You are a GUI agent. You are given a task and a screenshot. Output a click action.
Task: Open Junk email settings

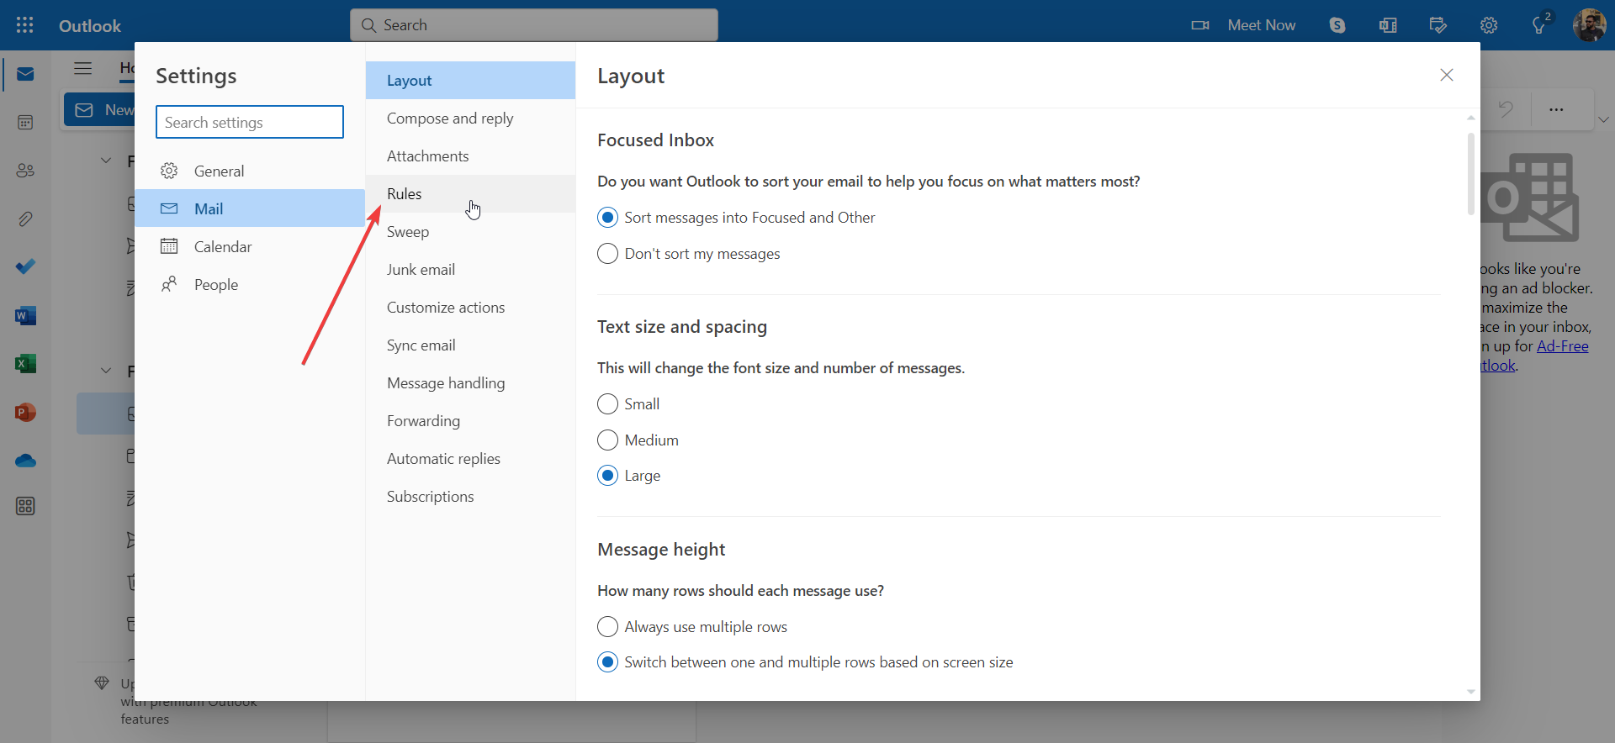point(470,269)
